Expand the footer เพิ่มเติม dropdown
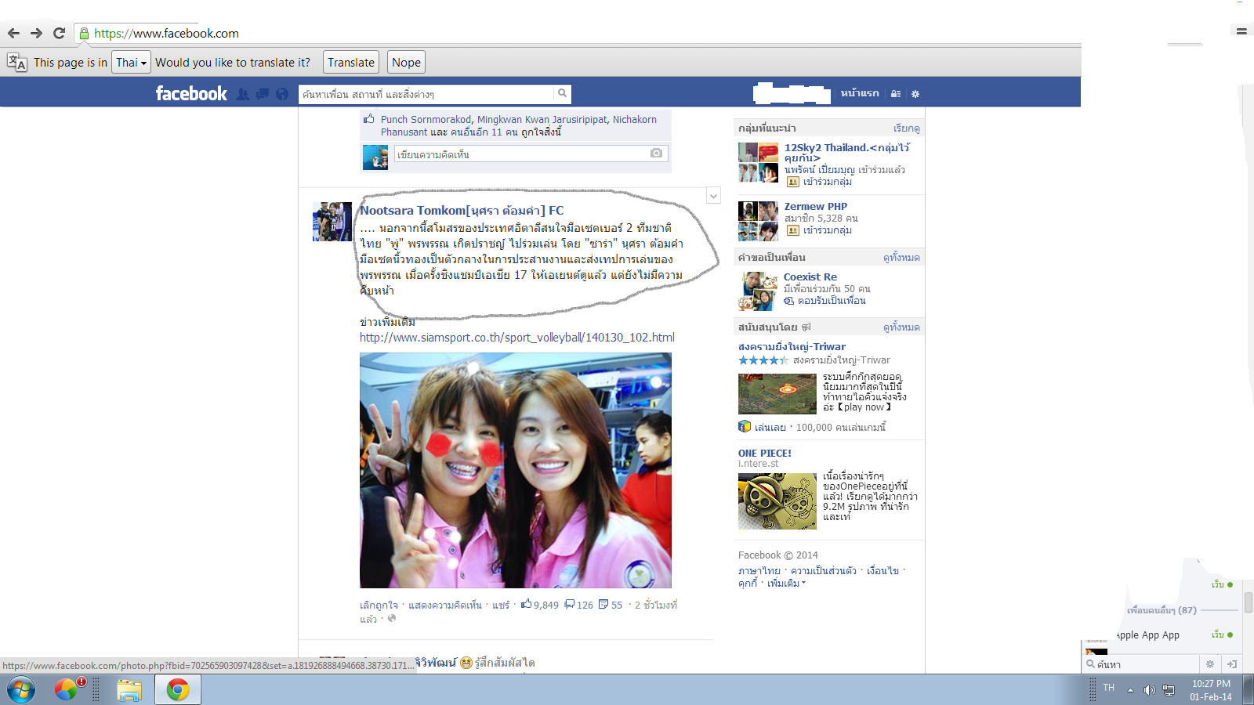Image resolution: width=1254 pixels, height=705 pixels. [786, 584]
